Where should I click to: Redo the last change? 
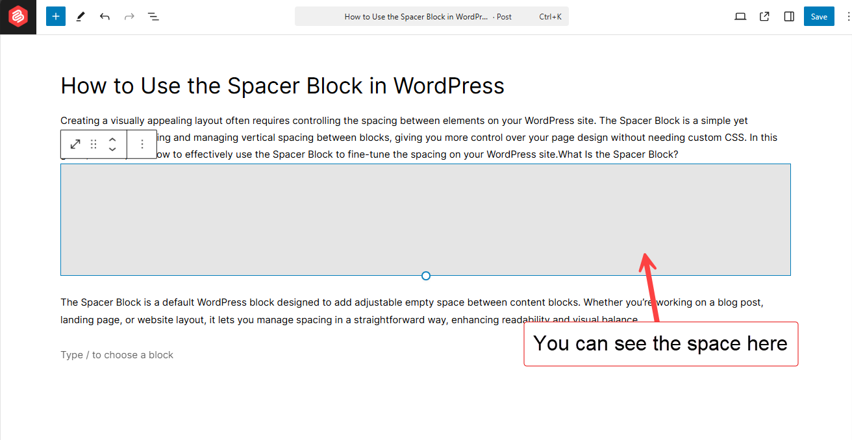click(x=129, y=16)
